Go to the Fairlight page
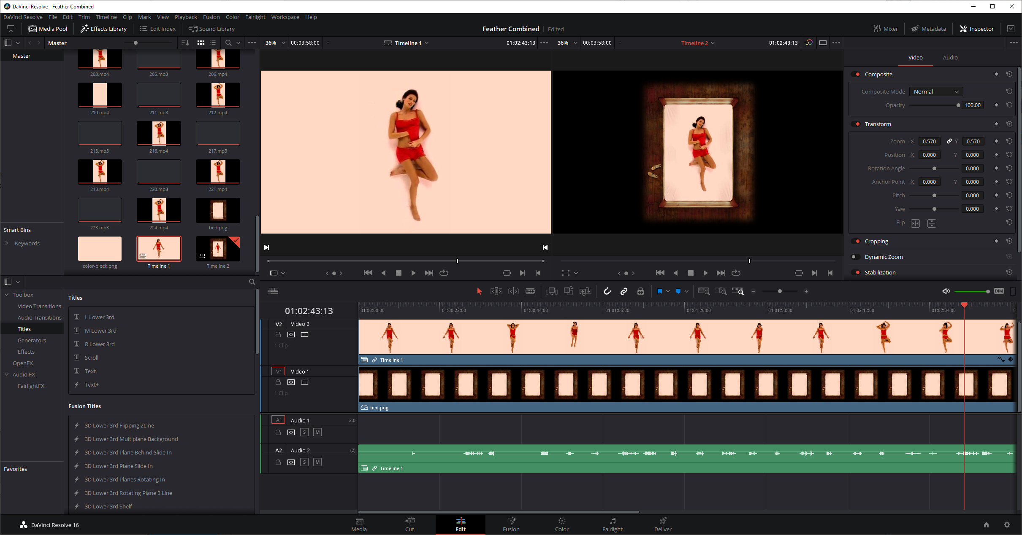The width and height of the screenshot is (1022, 535). (612, 524)
